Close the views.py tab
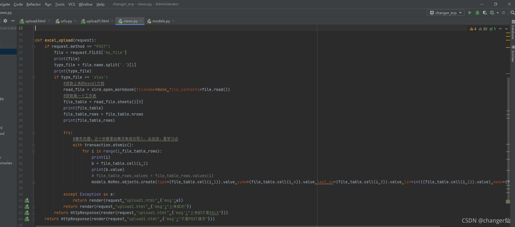Viewport: 515px width, 227px height. (x=141, y=21)
